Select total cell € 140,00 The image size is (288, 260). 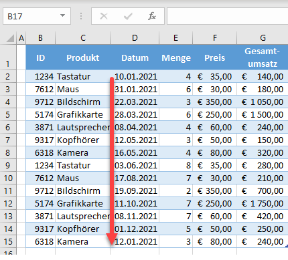[263, 76]
